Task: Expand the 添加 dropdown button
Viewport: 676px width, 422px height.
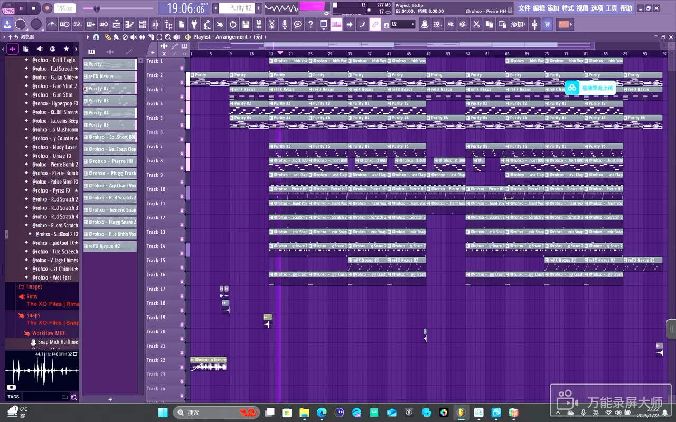Action: [518, 24]
